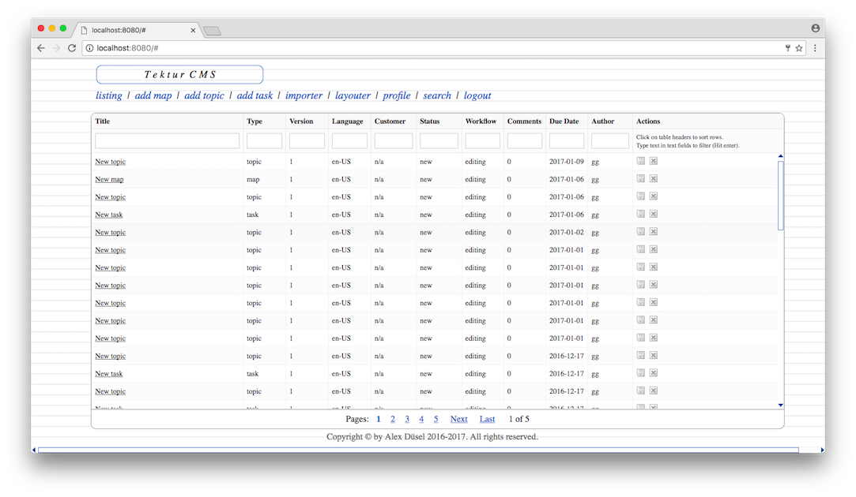Delete the topic due 2017-01-02
Viewport: 856px width, 497px height.
[x=654, y=232]
